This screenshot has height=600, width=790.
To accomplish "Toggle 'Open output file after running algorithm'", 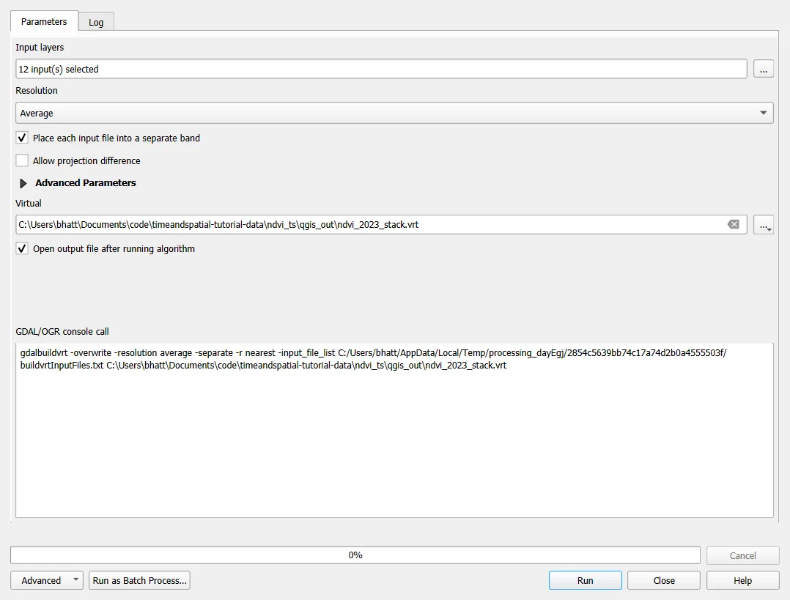I will click(106, 249).
